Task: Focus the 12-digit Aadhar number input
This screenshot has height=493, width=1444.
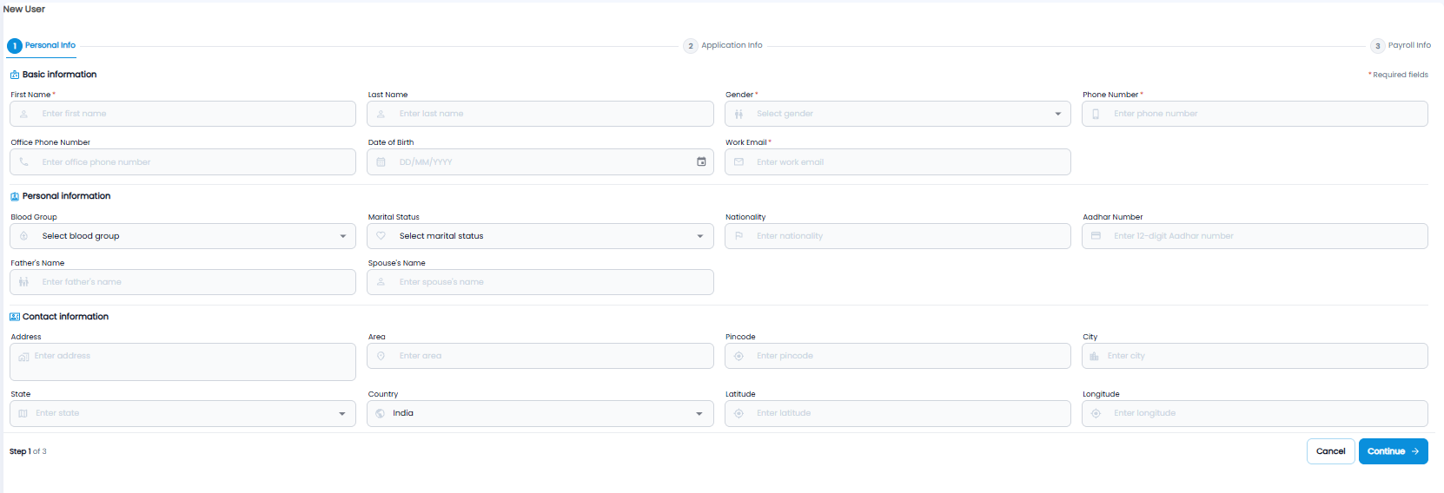Action: click(1255, 236)
